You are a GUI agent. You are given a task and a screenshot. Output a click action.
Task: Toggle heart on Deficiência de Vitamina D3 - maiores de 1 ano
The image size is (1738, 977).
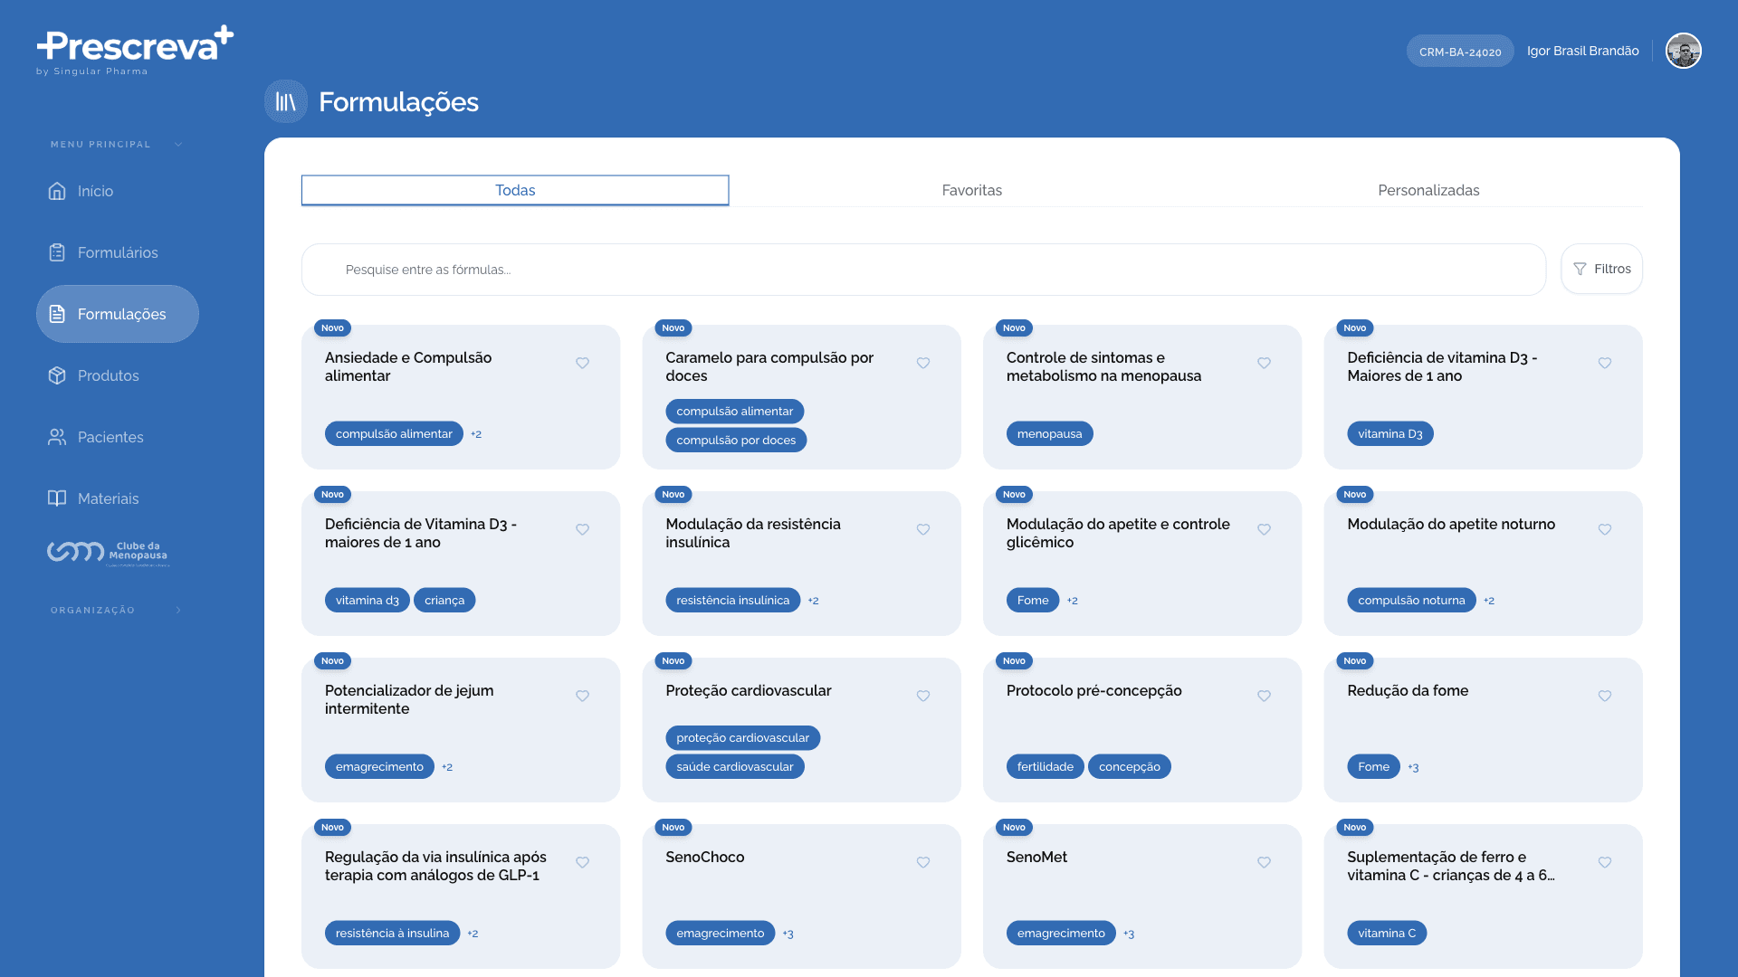point(583,529)
